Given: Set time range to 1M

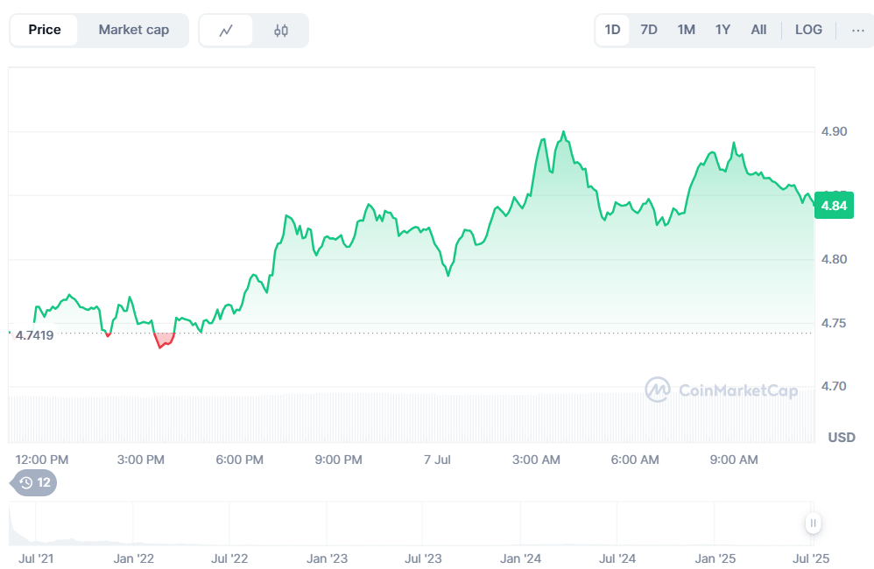Looking at the screenshot, I should pos(686,30).
